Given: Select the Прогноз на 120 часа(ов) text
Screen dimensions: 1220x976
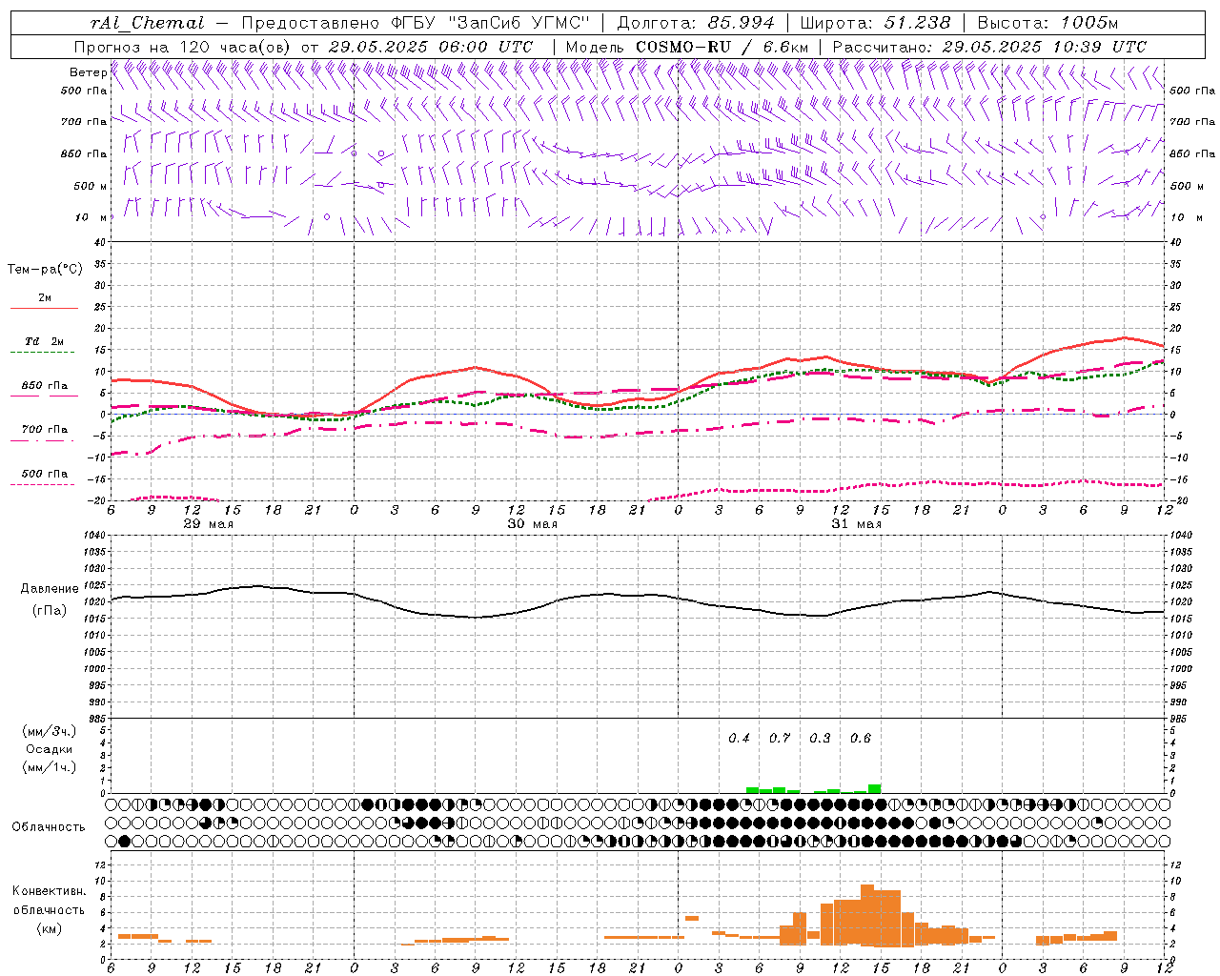Looking at the screenshot, I should [183, 47].
